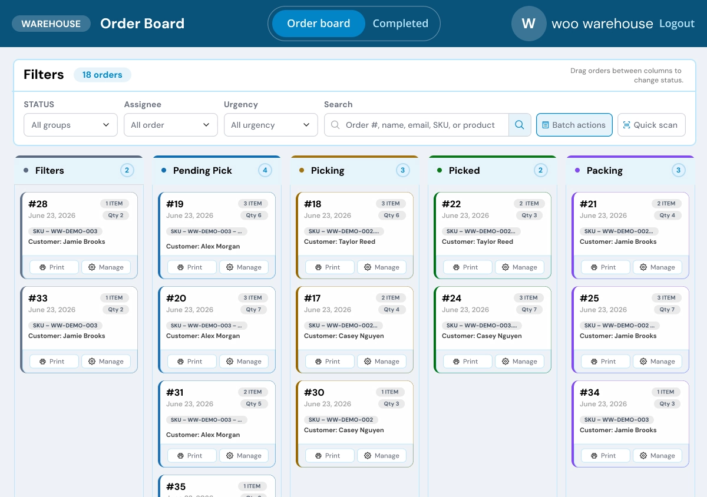Open Batch actions

pyautogui.click(x=574, y=125)
